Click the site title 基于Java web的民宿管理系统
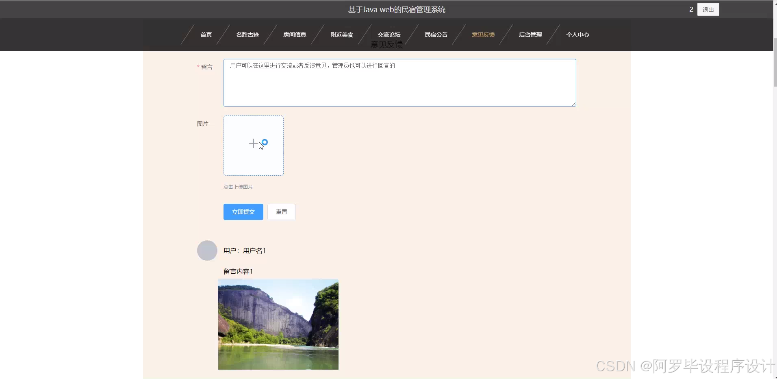The image size is (777, 379). [x=397, y=9]
